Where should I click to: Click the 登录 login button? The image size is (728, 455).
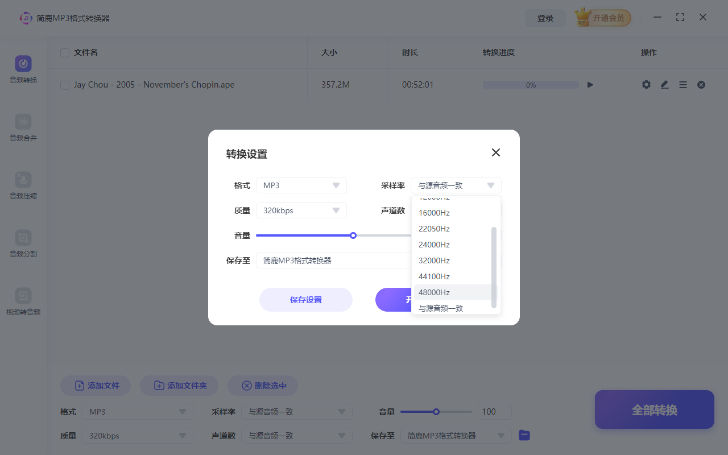(545, 18)
